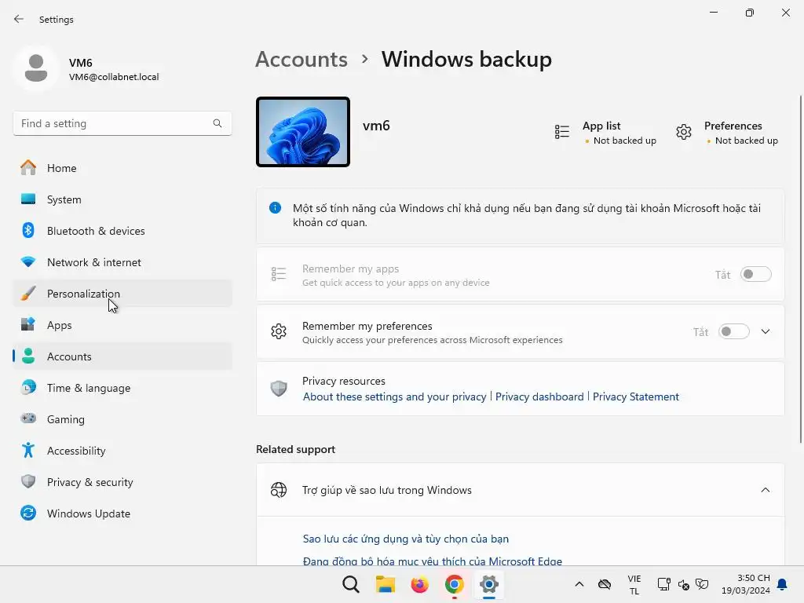Image resolution: width=804 pixels, height=603 pixels.
Task: Click the Preferences gear status icon
Action: 684,132
